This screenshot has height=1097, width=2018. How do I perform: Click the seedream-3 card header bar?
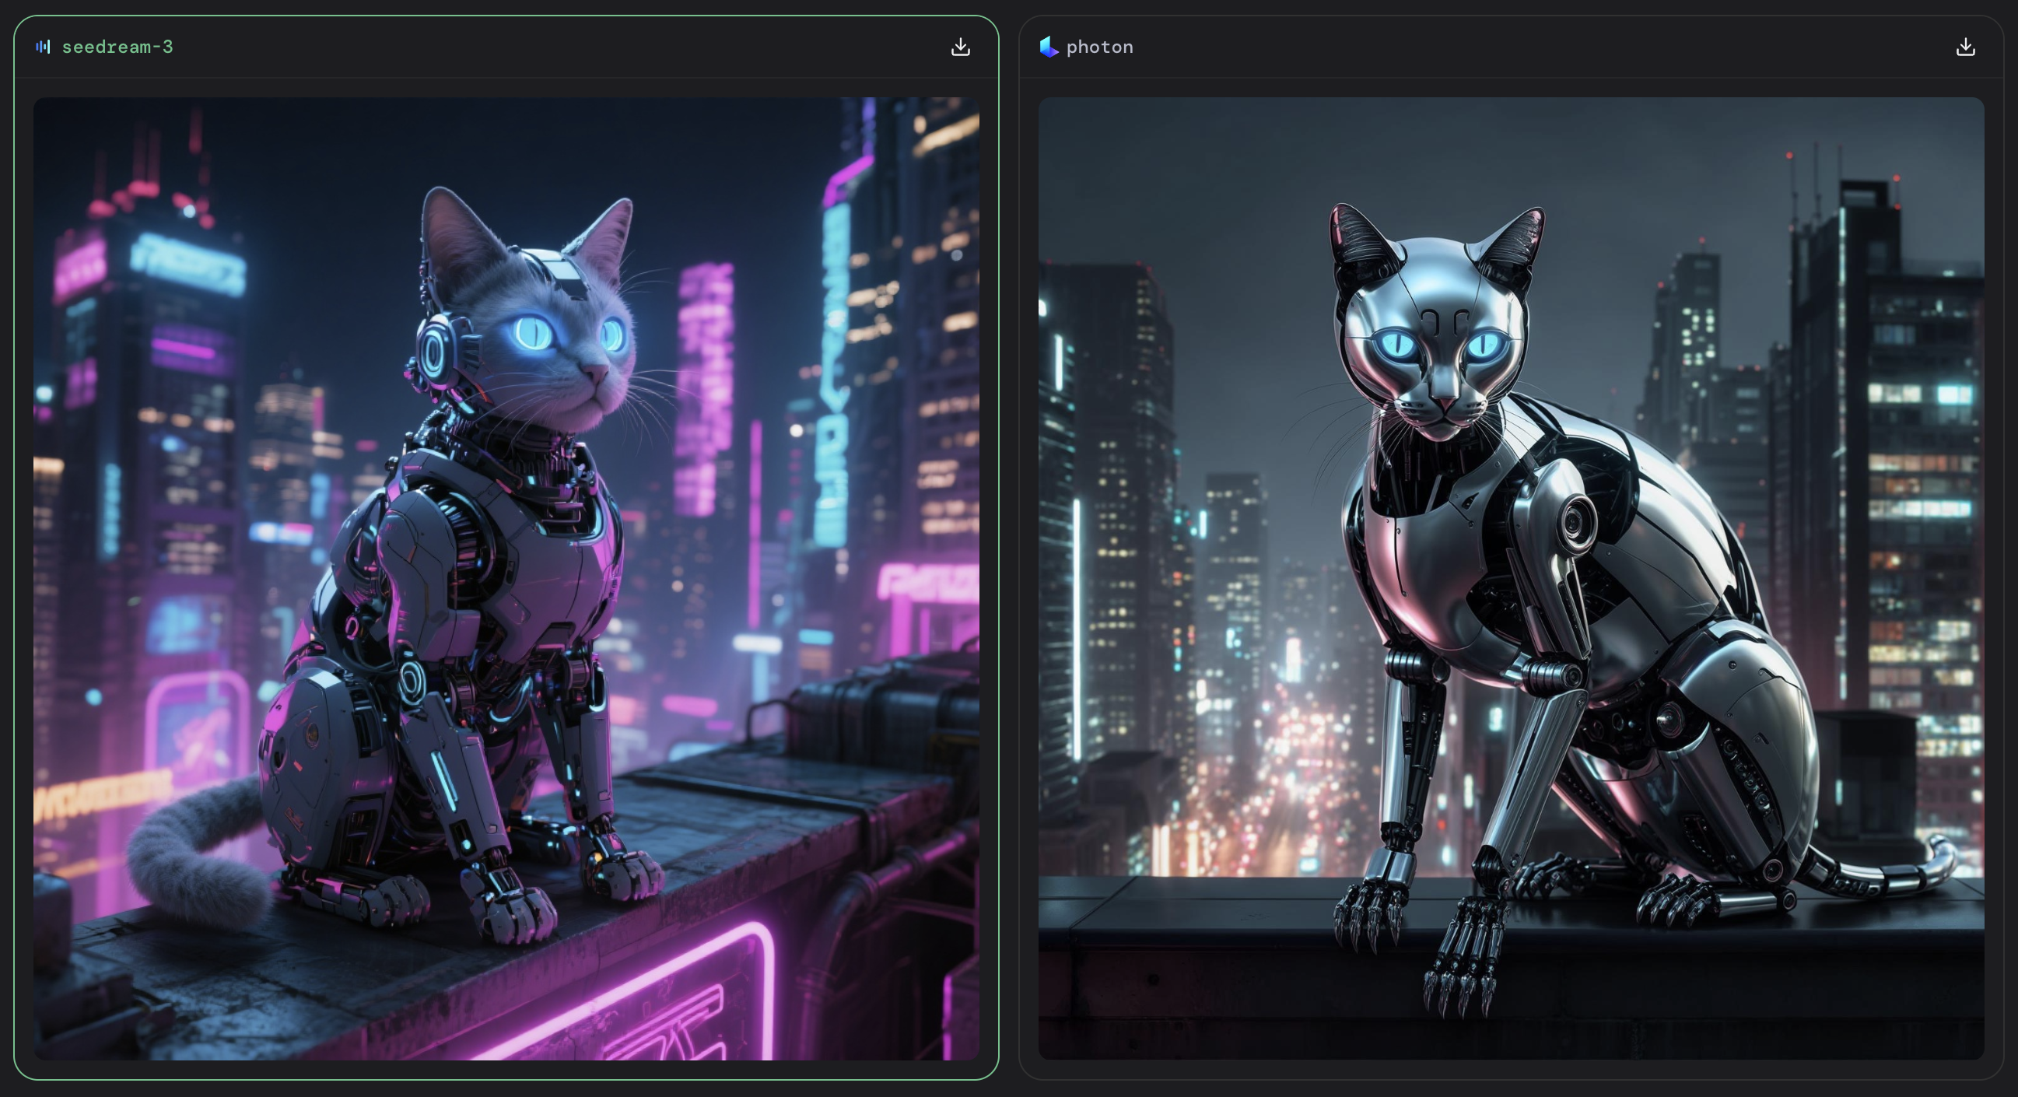[x=548, y=47]
